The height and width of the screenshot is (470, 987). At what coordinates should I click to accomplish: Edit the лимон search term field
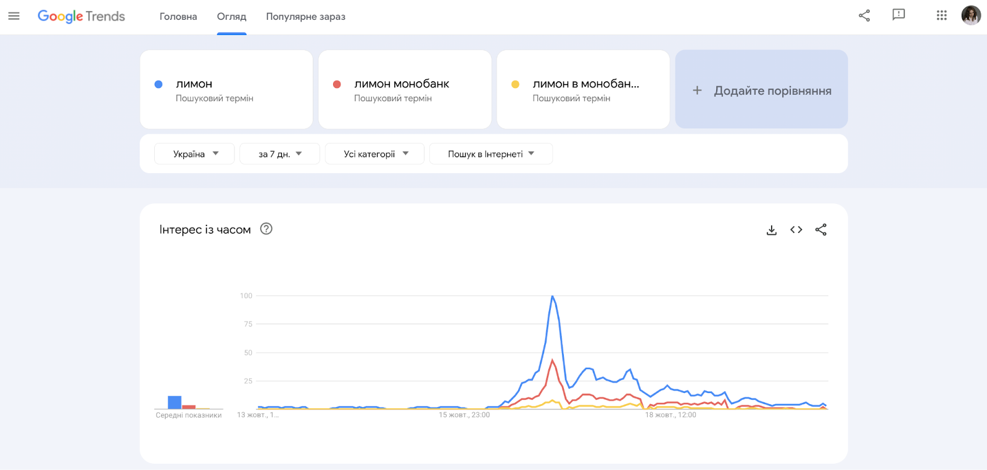pyautogui.click(x=194, y=84)
